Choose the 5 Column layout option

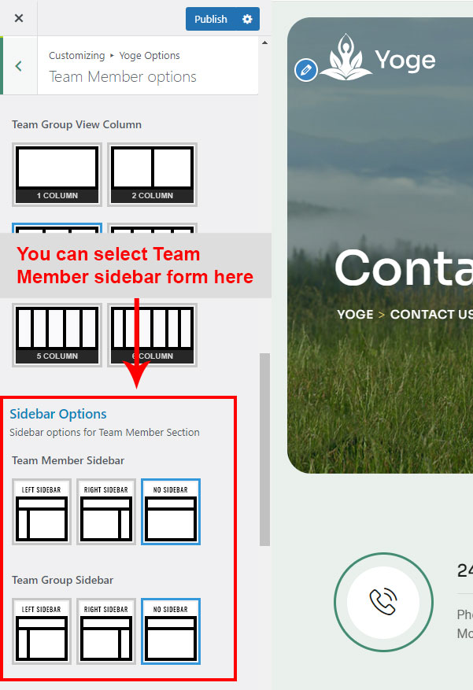click(57, 335)
